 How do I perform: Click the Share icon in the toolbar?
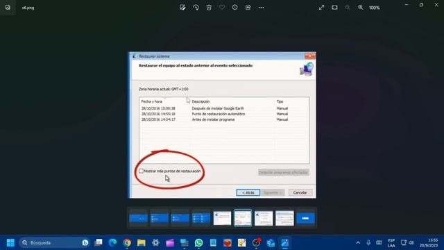pos(248,8)
